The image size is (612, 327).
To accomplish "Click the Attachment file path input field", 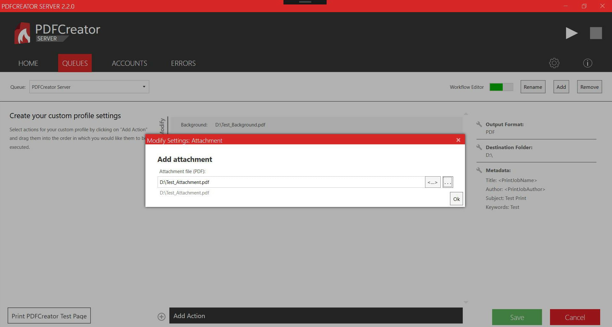I will pyautogui.click(x=291, y=182).
